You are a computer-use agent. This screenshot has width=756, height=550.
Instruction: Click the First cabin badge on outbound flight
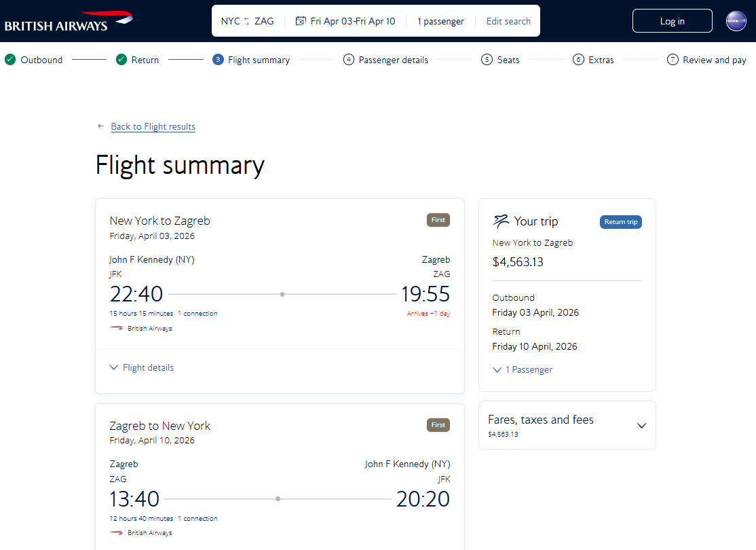(438, 220)
